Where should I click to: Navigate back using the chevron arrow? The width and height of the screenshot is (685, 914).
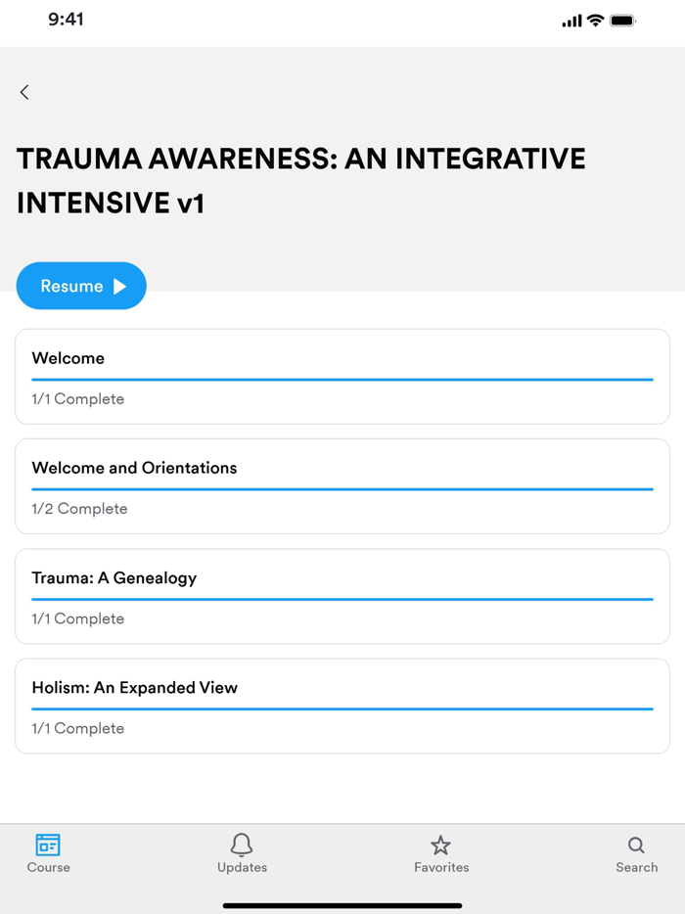(24, 92)
